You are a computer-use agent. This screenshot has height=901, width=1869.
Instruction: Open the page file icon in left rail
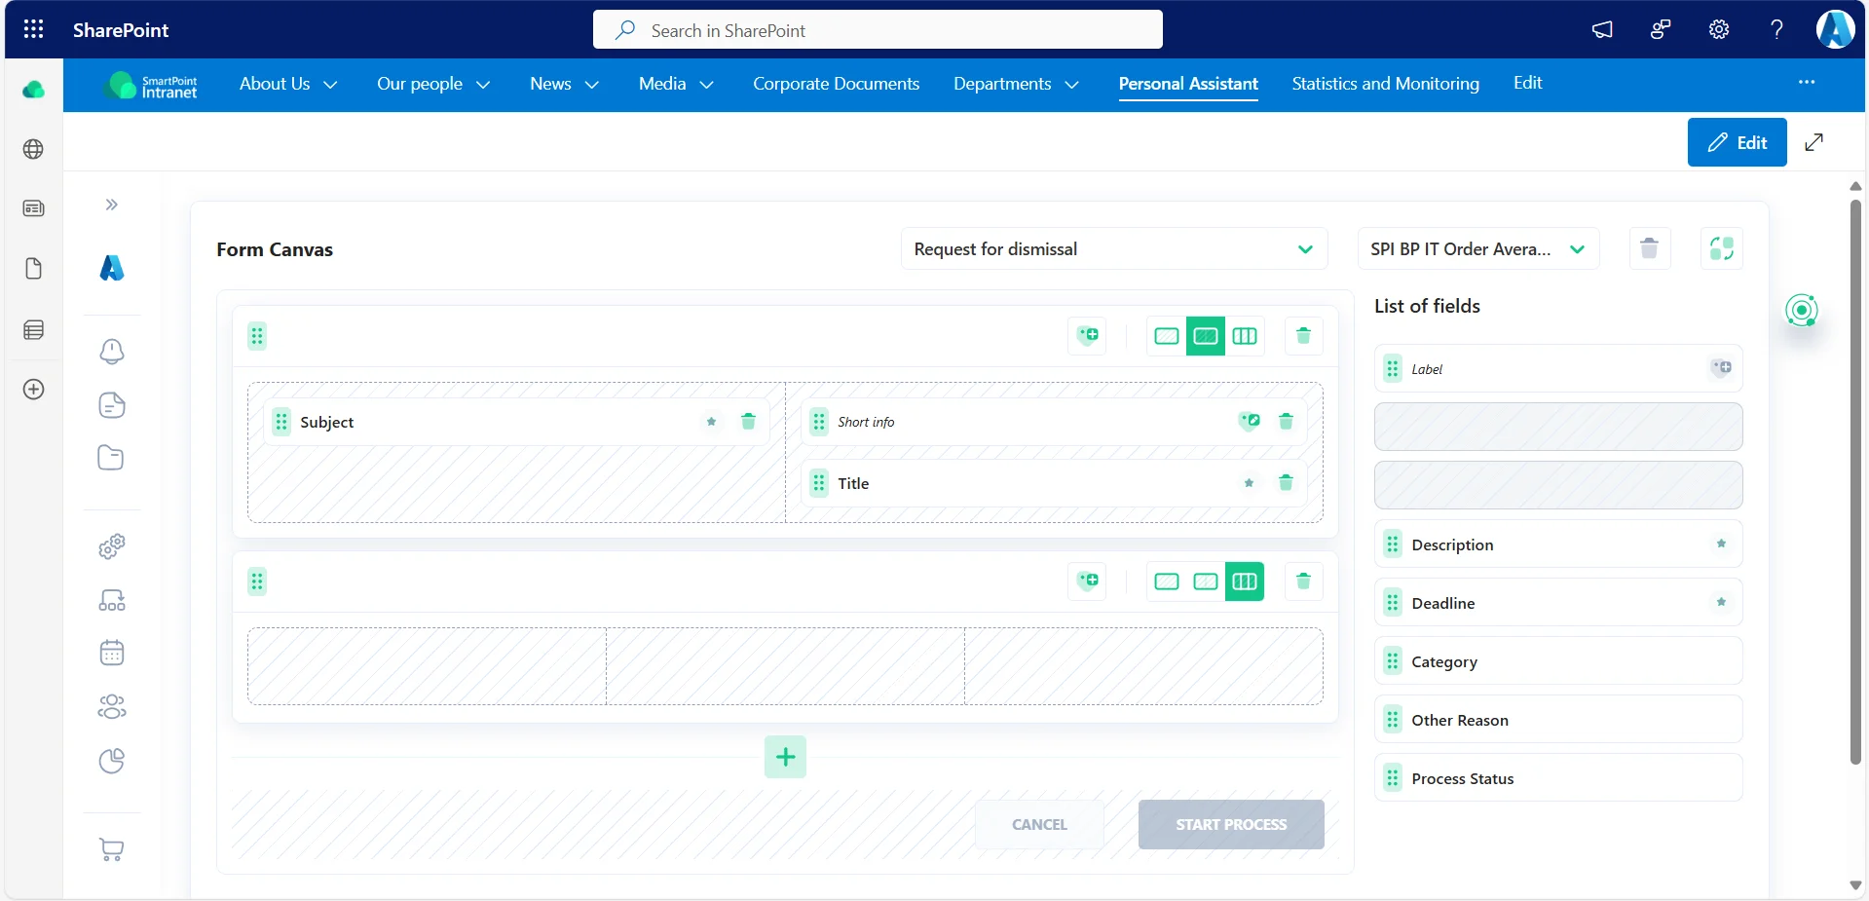[33, 269]
